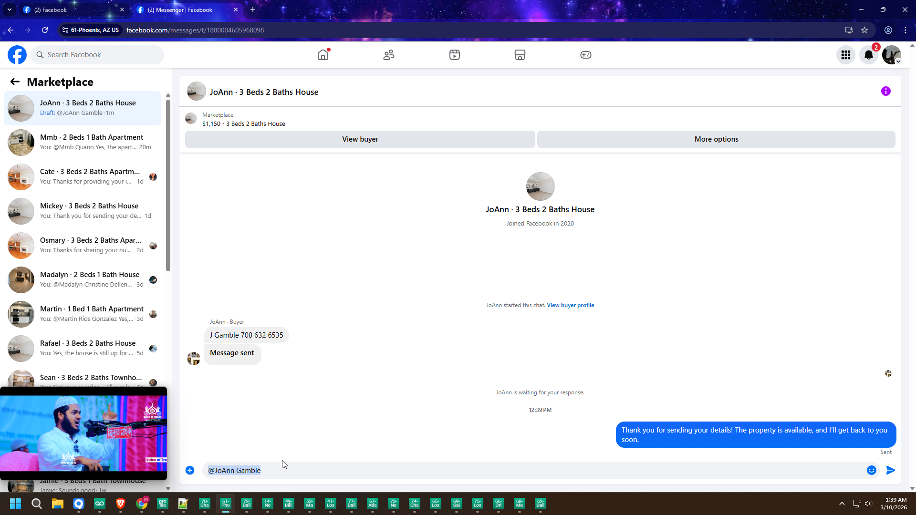
Task: Open Facebook Home icon
Action: (323, 55)
